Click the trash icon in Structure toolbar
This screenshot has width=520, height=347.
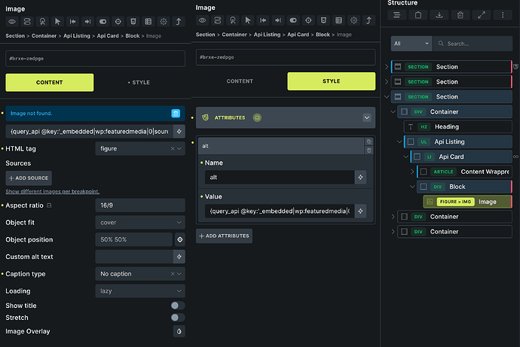click(460, 15)
